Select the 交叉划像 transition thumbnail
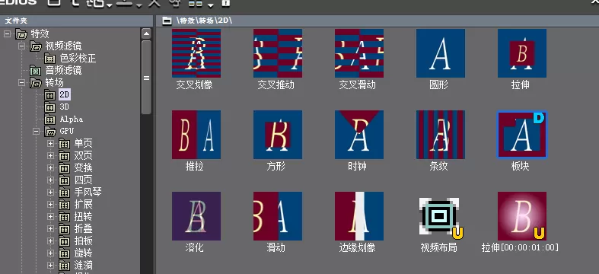The width and height of the screenshot is (599, 274). click(196, 53)
